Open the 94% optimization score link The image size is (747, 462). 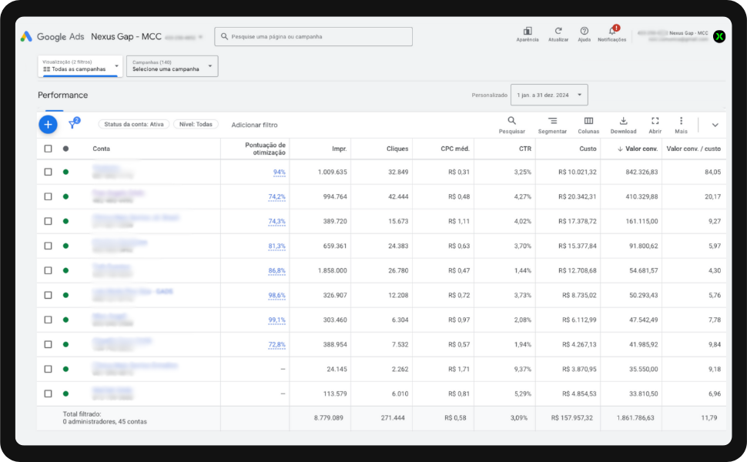pyautogui.click(x=280, y=172)
